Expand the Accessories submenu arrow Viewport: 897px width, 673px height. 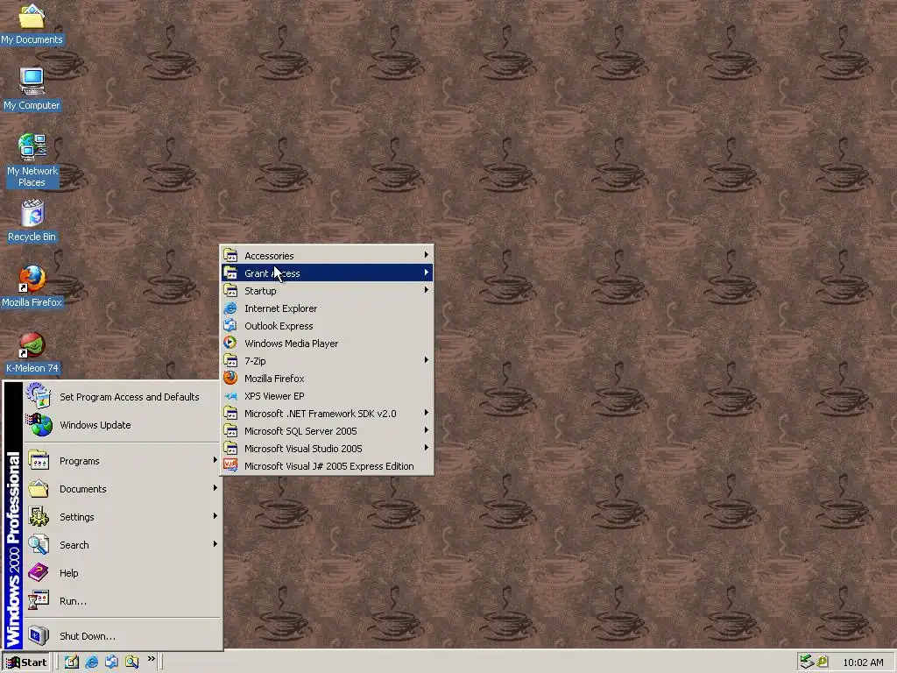tap(427, 255)
